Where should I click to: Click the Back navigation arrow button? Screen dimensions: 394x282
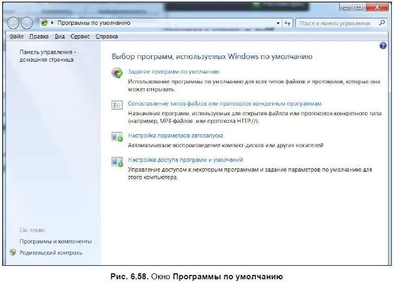tap(13, 23)
